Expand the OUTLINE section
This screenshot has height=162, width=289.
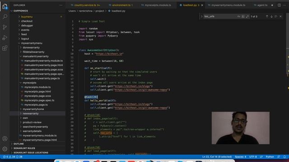(19, 144)
